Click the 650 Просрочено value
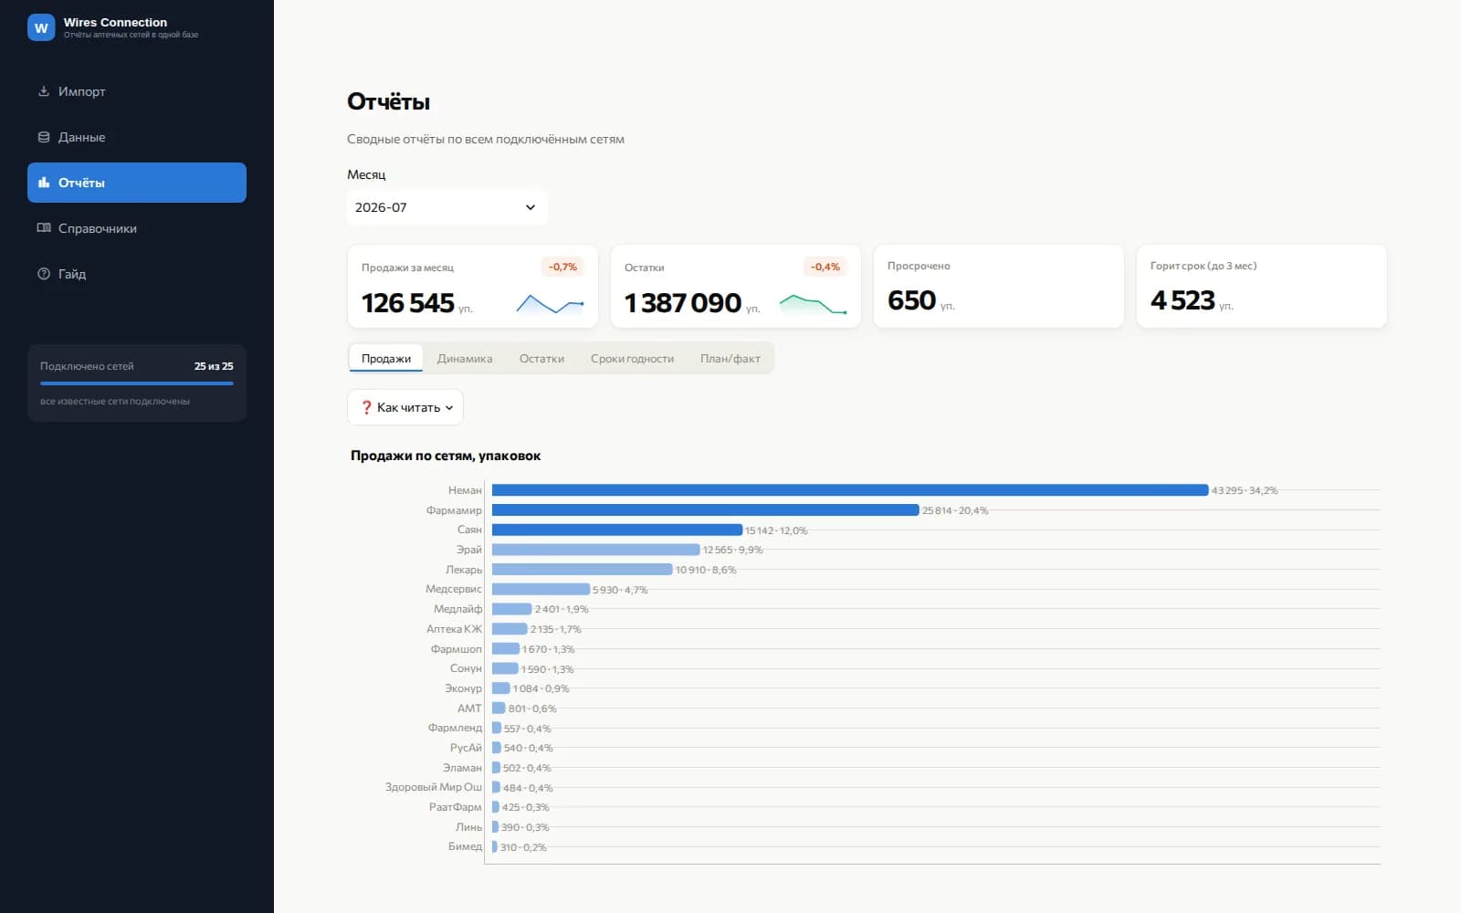This screenshot has height=913, width=1461. tap(911, 300)
